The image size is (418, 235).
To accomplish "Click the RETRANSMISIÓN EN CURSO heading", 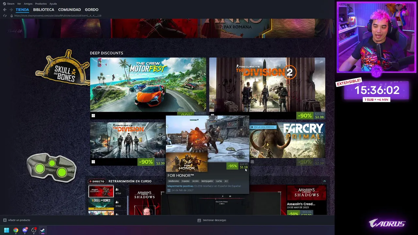I will click(x=130, y=181).
